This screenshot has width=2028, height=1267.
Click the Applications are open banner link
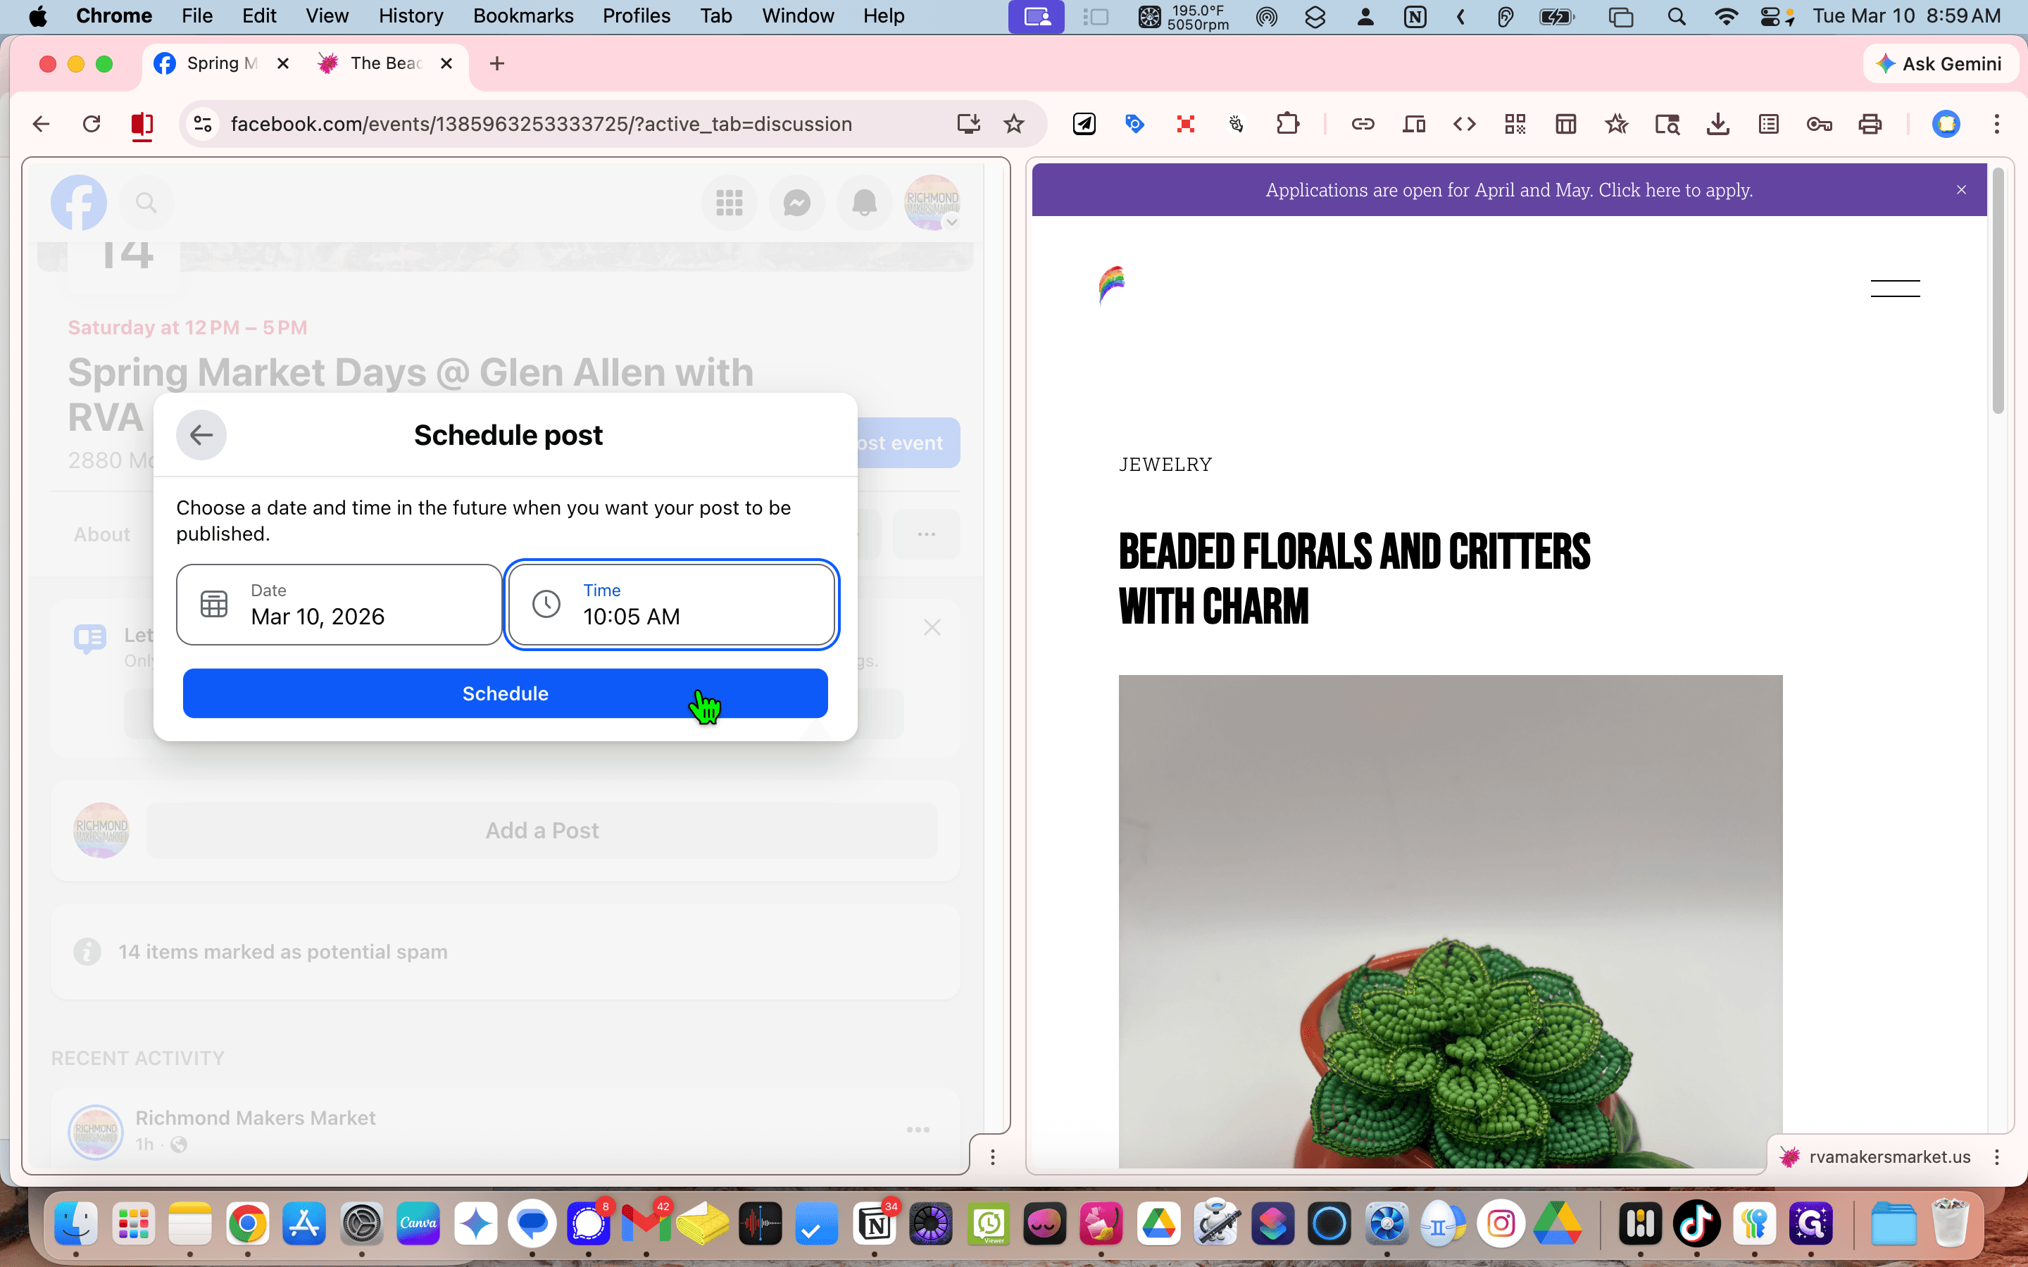click(1509, 190)
